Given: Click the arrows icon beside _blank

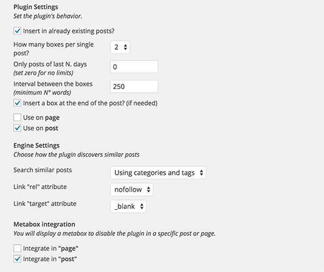Looking at the screenshot, I should point(141,206).
